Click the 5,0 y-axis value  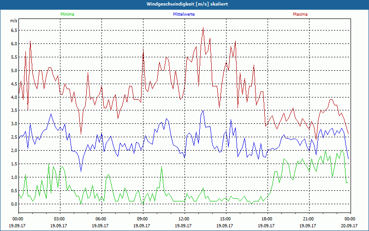14,71
